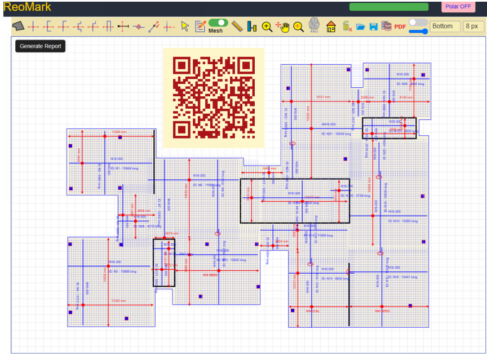Select the slab polygon outline tool
This screenshot has width=487, height=356.
point(19,26)
